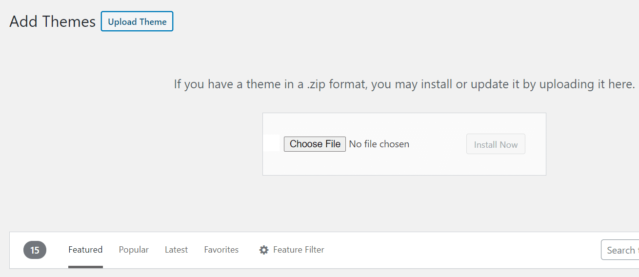
Task: Click the "No file chosen" label
Action: (x=379, y=144)
